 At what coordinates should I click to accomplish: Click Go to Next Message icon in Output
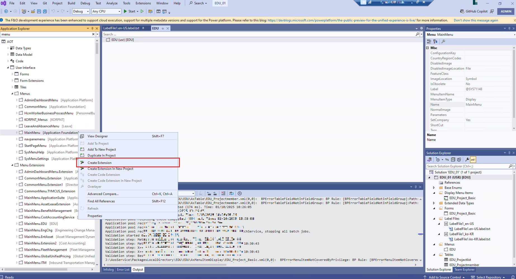click(215, 193)
